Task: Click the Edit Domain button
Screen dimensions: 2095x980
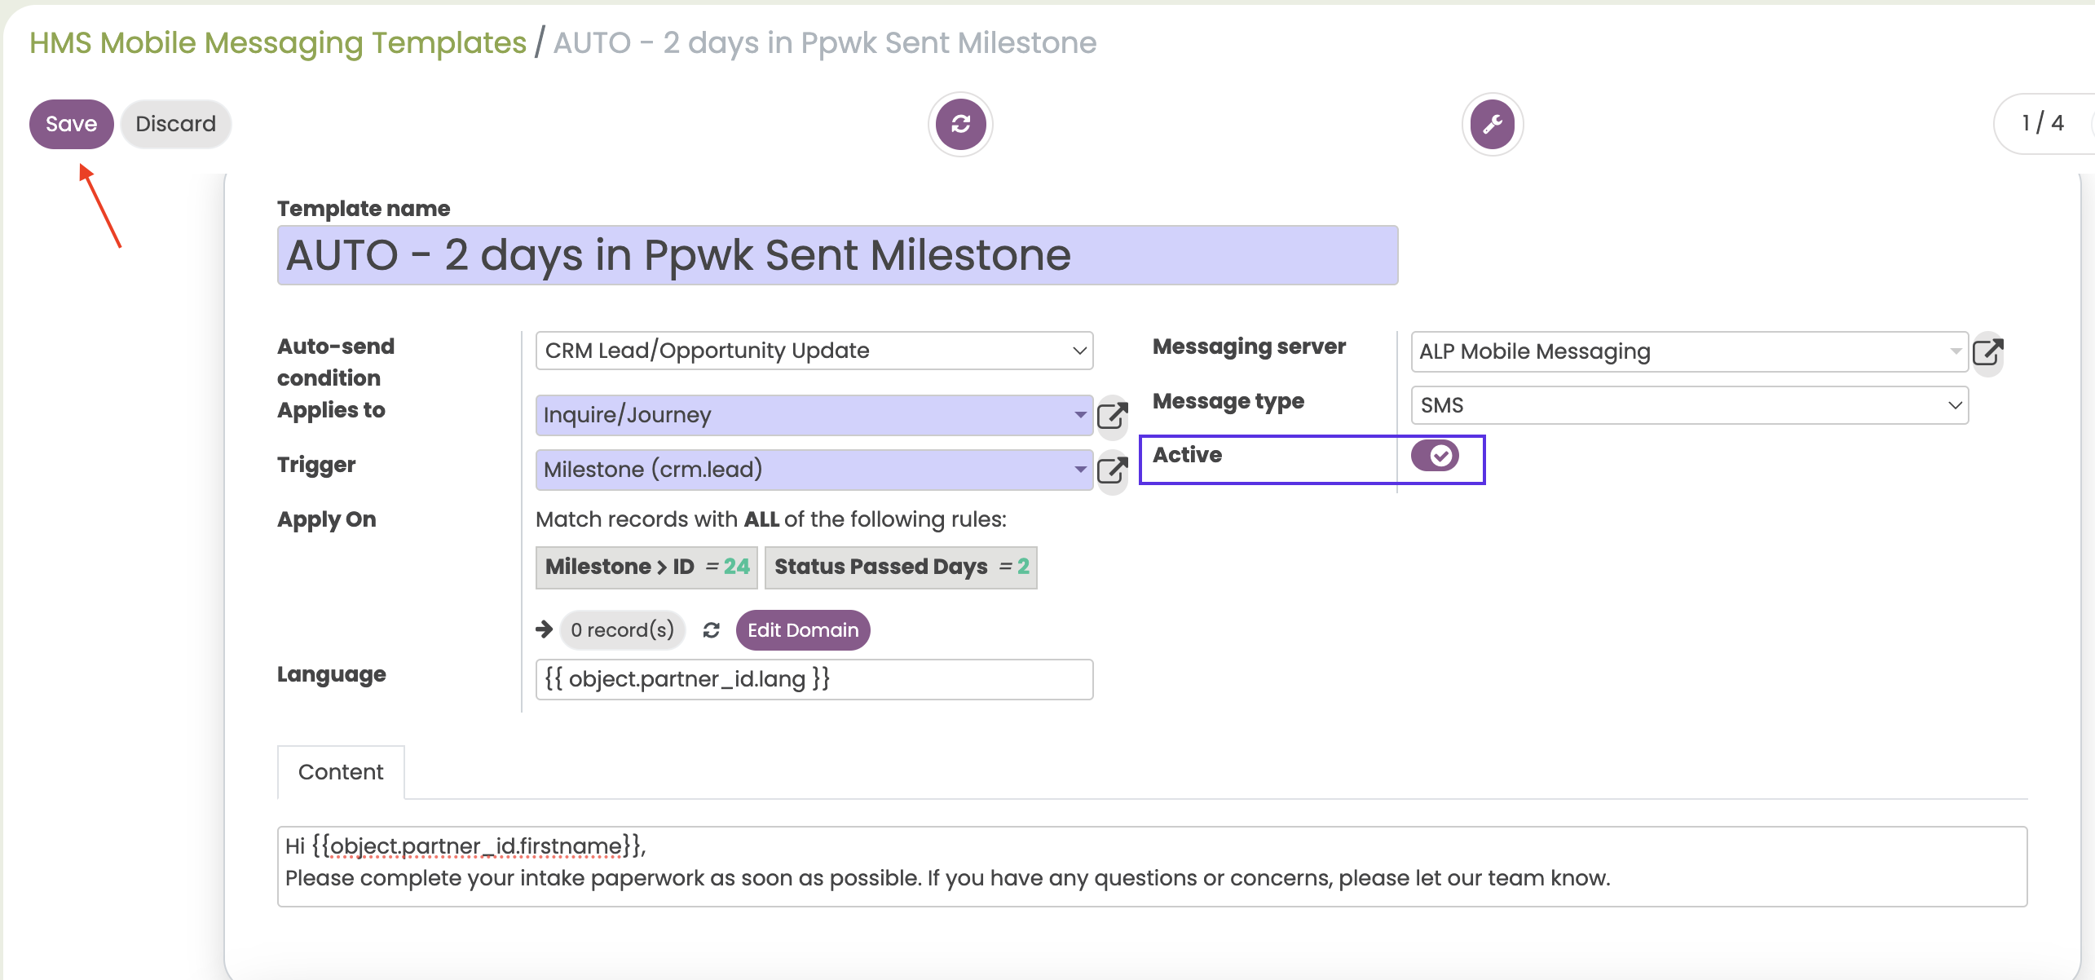Action: pos(802,630)
